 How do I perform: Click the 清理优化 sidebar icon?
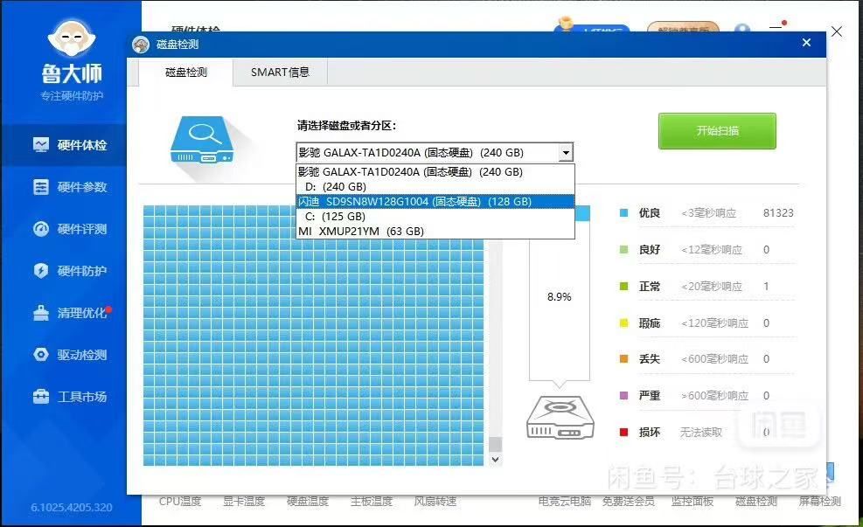41,313
